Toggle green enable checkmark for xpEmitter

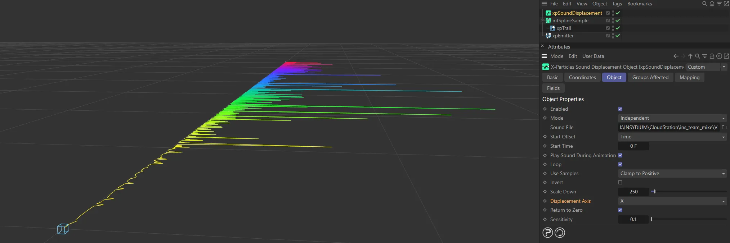[618, 36]
